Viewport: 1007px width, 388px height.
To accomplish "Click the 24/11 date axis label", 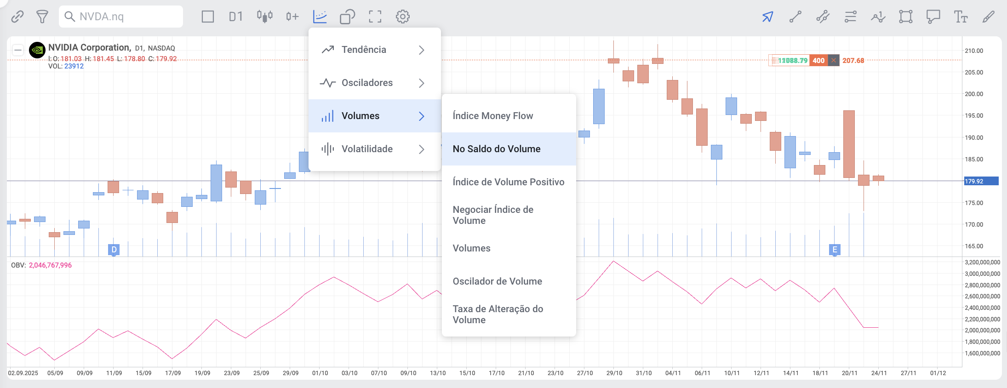I will coord(879,373).
